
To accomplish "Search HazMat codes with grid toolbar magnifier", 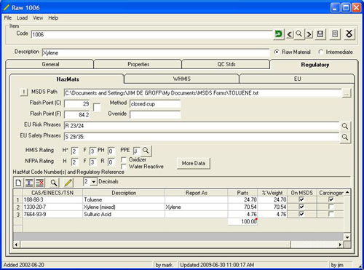I will [x=54, y=183].
